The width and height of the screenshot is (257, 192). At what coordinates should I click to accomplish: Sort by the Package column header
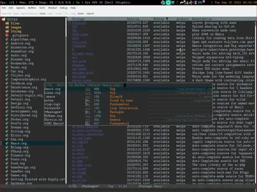[79, 19]
